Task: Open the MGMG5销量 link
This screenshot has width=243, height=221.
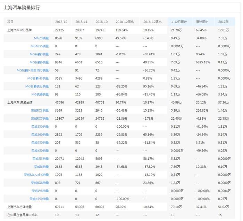Action: 40,46
